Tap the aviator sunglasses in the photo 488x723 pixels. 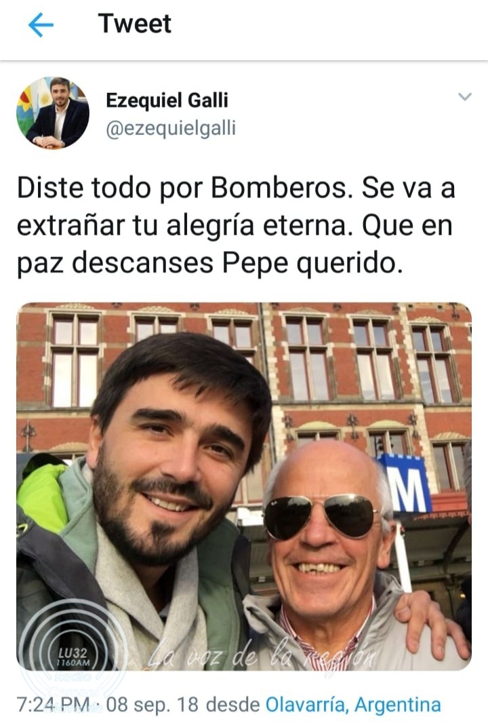tap(322, 517)
